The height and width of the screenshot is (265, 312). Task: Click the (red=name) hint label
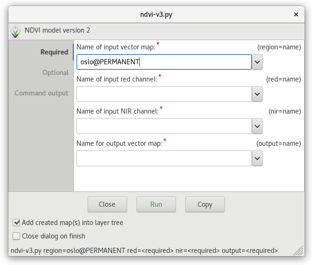coord(284,79)
